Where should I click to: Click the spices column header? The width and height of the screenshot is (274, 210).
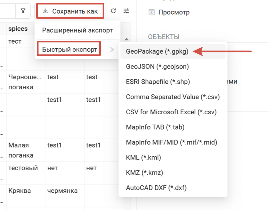click(18, 29)
